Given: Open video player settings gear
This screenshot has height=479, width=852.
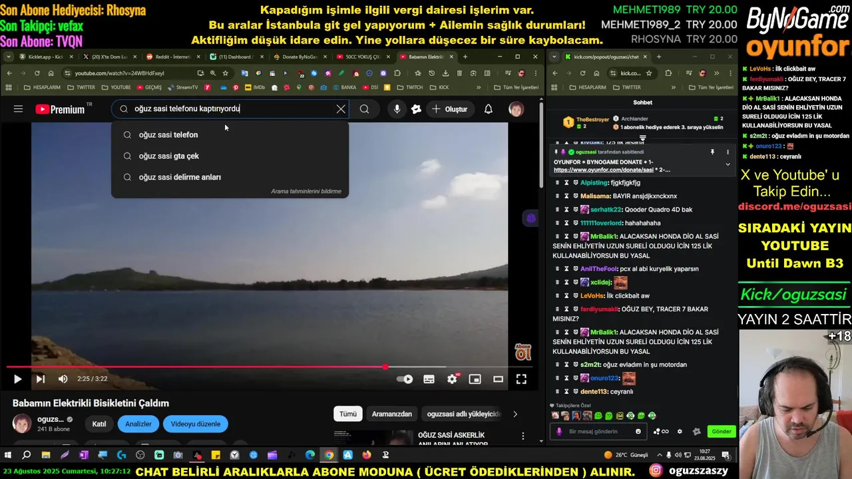Looking at the screenshot, I should click(x=453, y=379).
